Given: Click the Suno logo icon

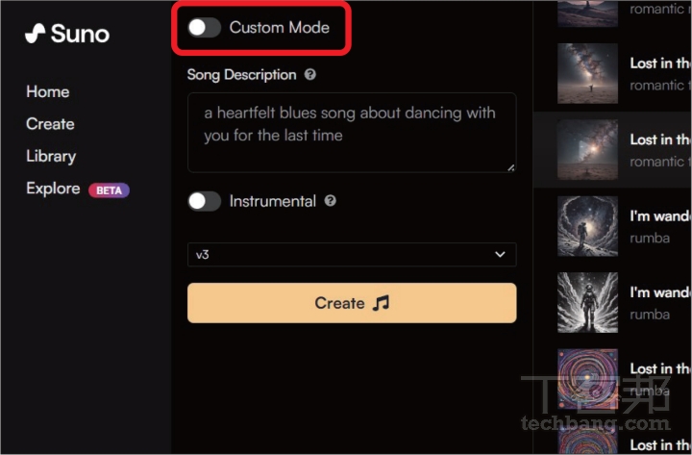Looking at the screenshot, I should tap(35, 34).
